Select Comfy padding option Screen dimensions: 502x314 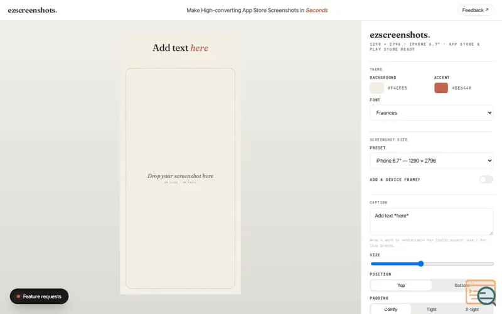[x=390, y=309]
